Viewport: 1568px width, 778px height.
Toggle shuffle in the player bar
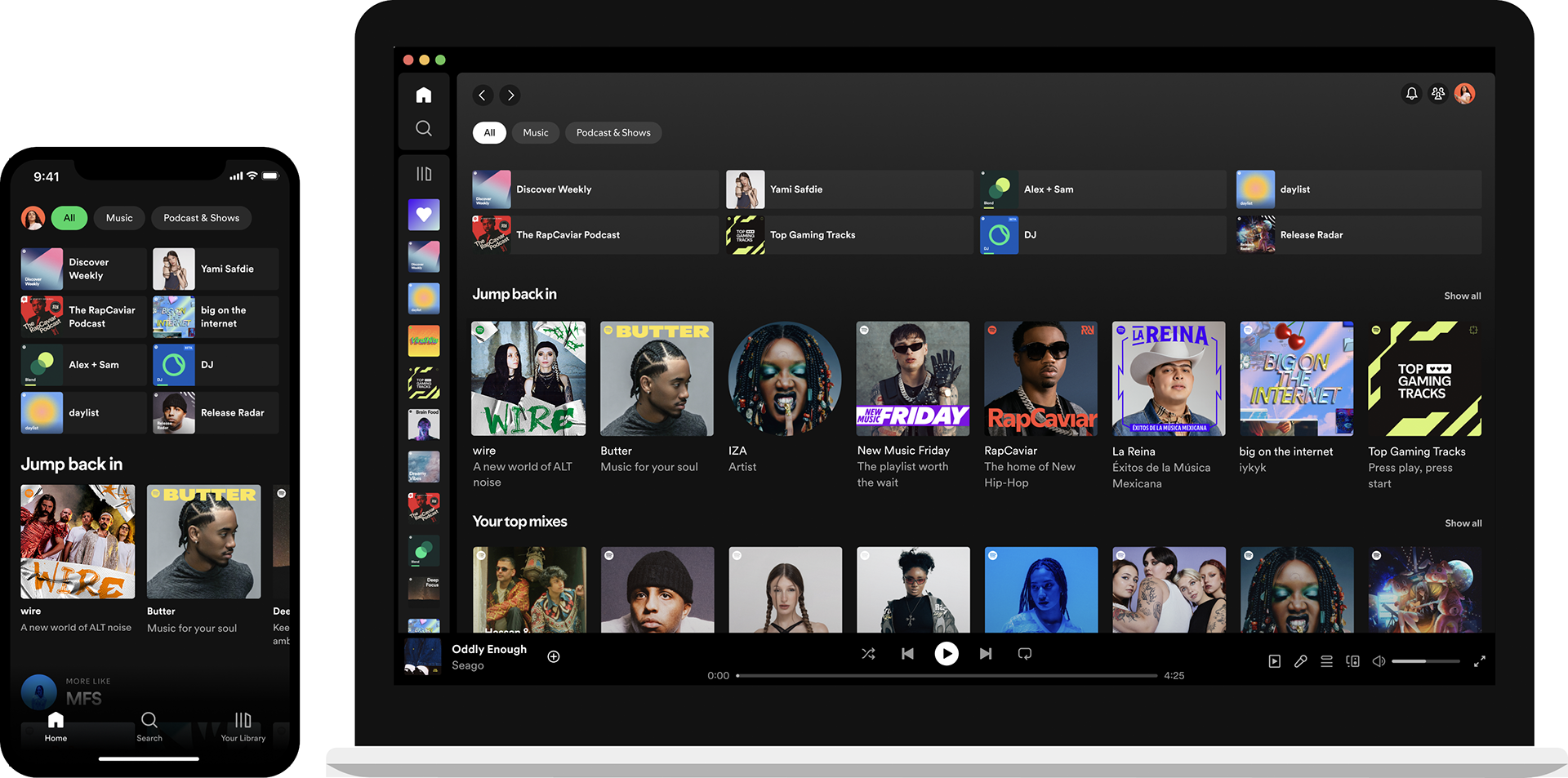pos(868,654)
